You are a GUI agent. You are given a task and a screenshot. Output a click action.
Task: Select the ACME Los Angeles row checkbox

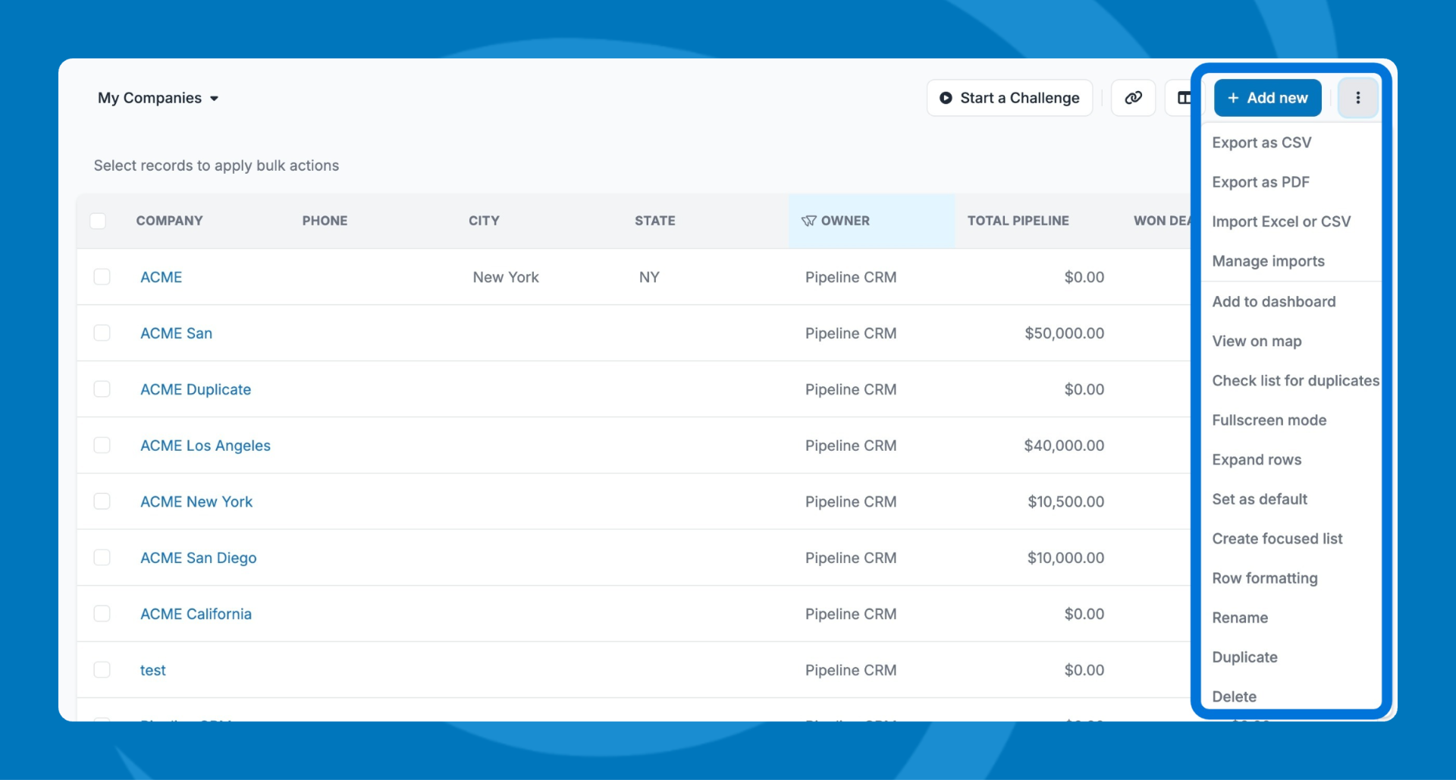pos(102,445)
